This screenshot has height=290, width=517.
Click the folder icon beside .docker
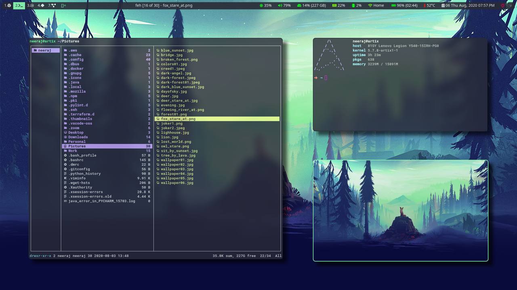65,68
